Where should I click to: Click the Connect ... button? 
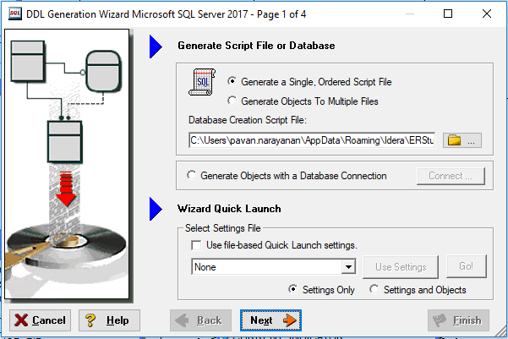(x=451, y=176)
